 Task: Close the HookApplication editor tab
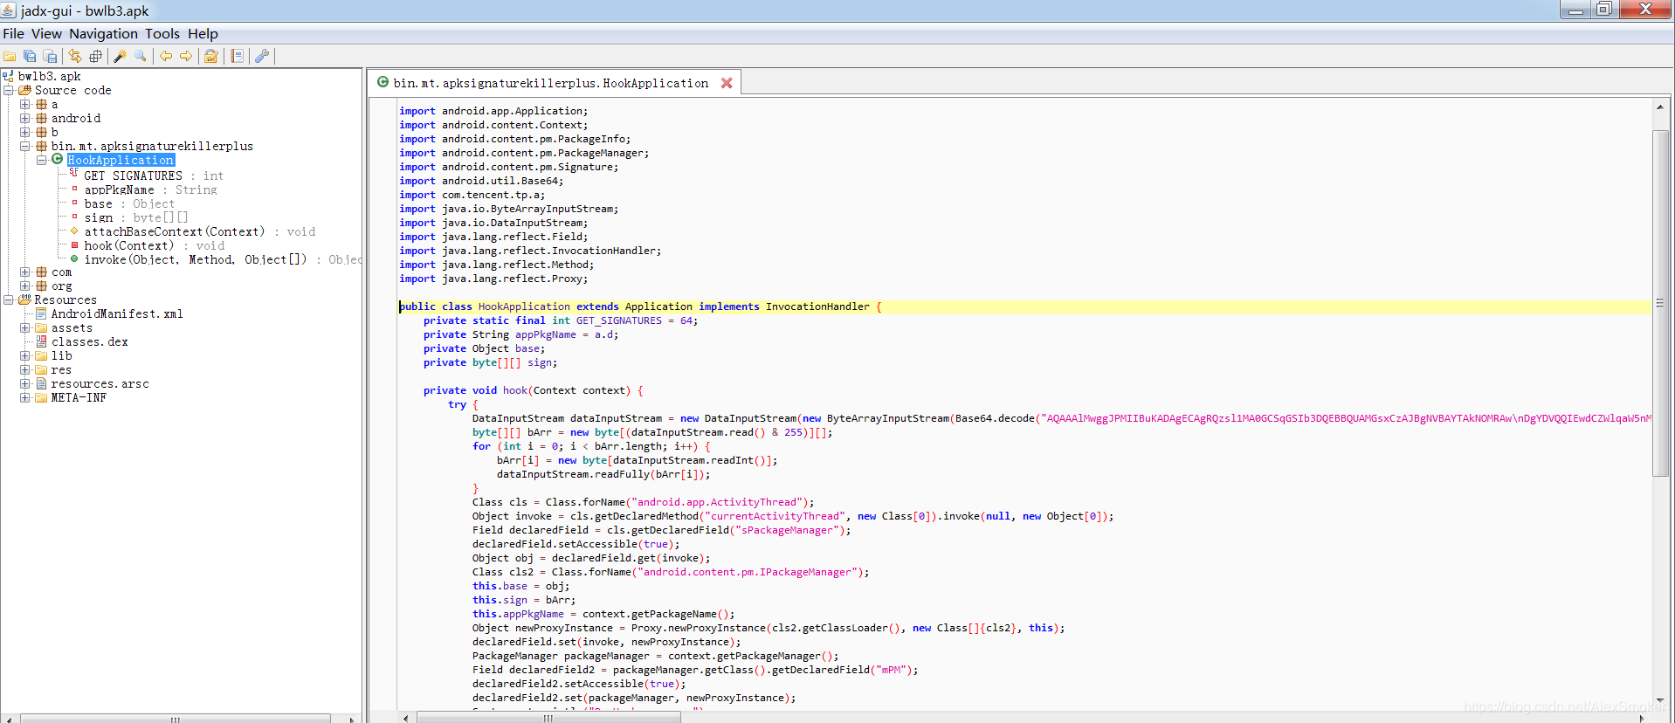727,83
